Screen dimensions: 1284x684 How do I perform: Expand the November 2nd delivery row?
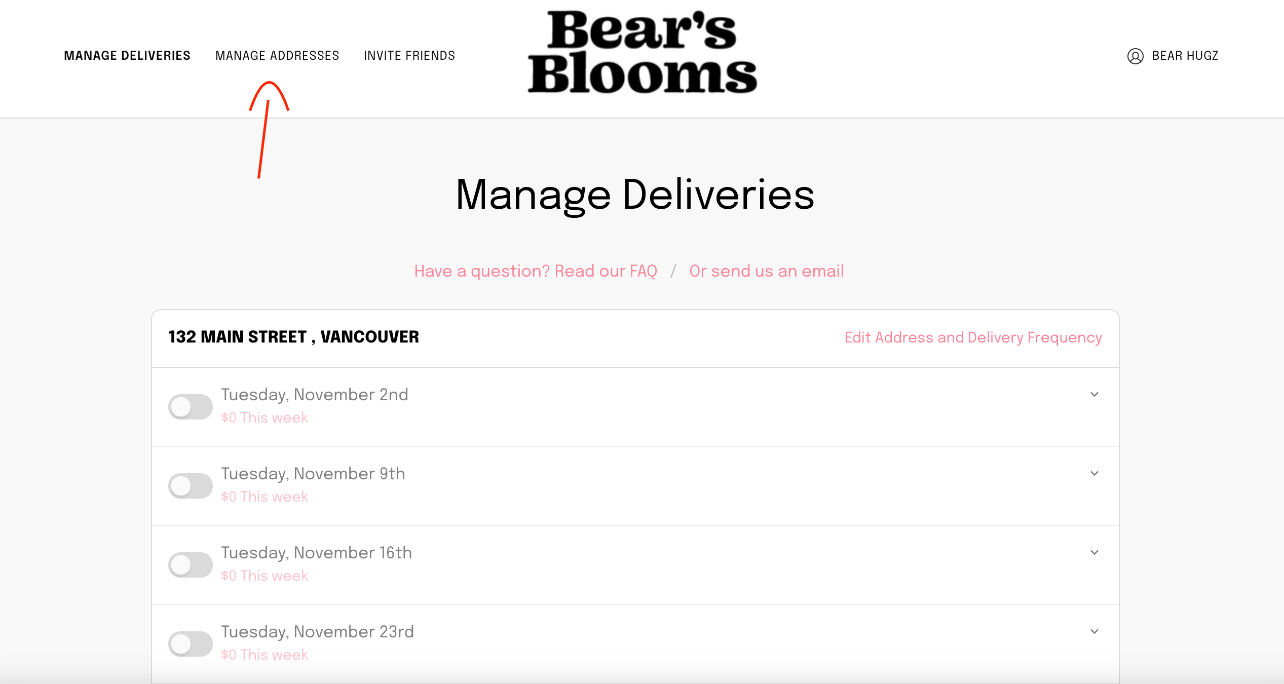click(1094, 395)
